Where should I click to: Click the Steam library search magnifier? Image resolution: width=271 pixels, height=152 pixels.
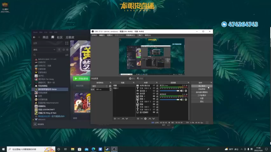(35, 55)
